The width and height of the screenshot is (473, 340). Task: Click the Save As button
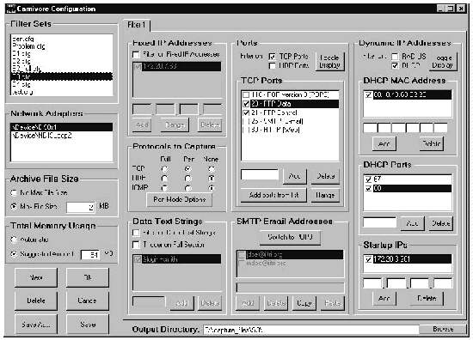(x=35, y=325)
